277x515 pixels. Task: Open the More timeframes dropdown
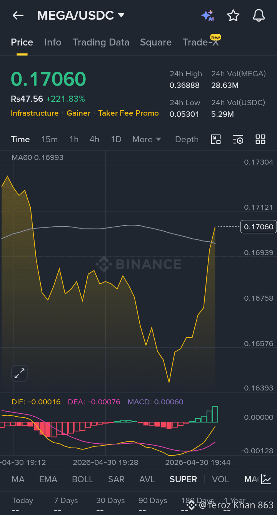(x=147, y=139)
